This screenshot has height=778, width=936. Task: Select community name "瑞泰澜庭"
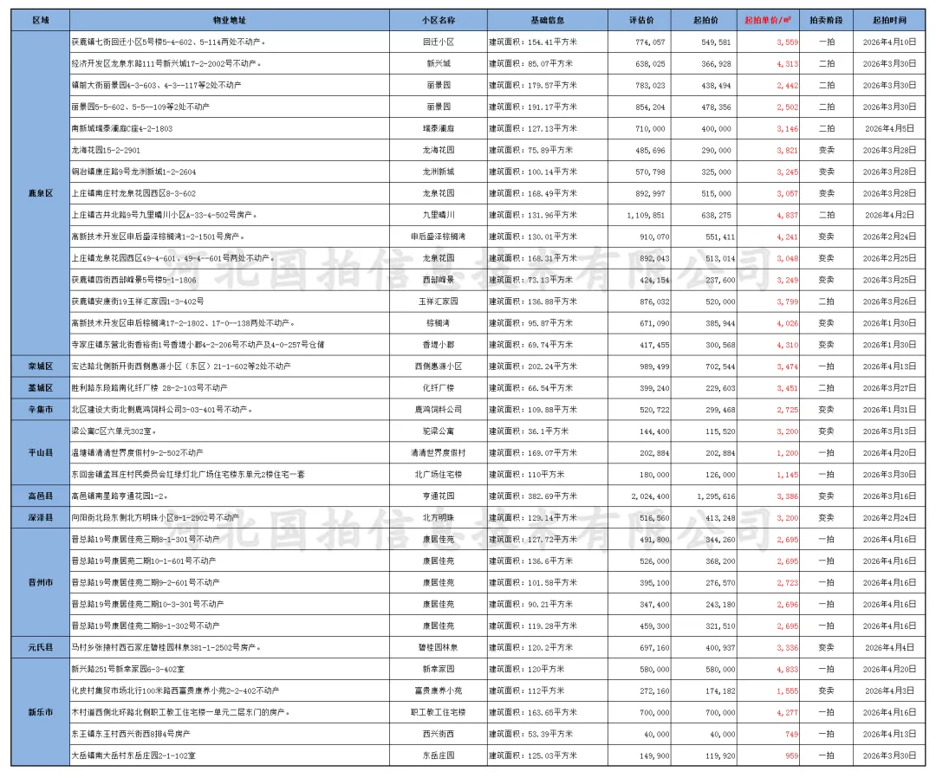pos(439,128)
